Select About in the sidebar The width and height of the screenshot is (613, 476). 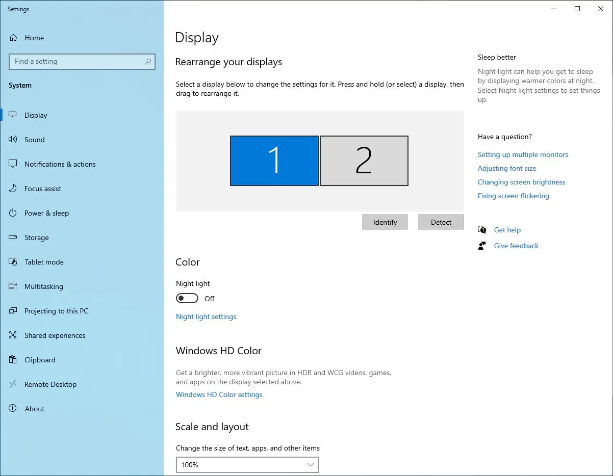(35, 408)
